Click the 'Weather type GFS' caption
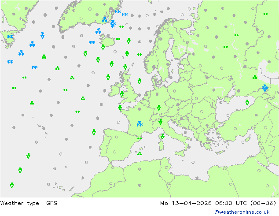This screenshot has height=216, width=279. (x=29, y=203)
